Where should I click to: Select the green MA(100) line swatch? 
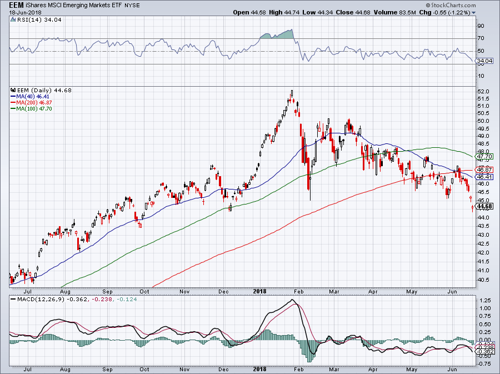click(12, 108)
